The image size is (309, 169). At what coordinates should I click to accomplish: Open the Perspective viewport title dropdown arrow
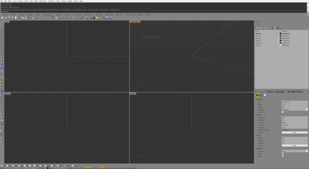(140, 22)
